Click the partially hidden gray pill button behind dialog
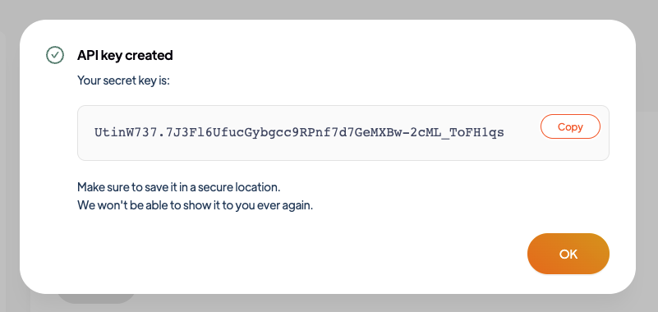The image size is (658, 312). [x=95, y=298]
